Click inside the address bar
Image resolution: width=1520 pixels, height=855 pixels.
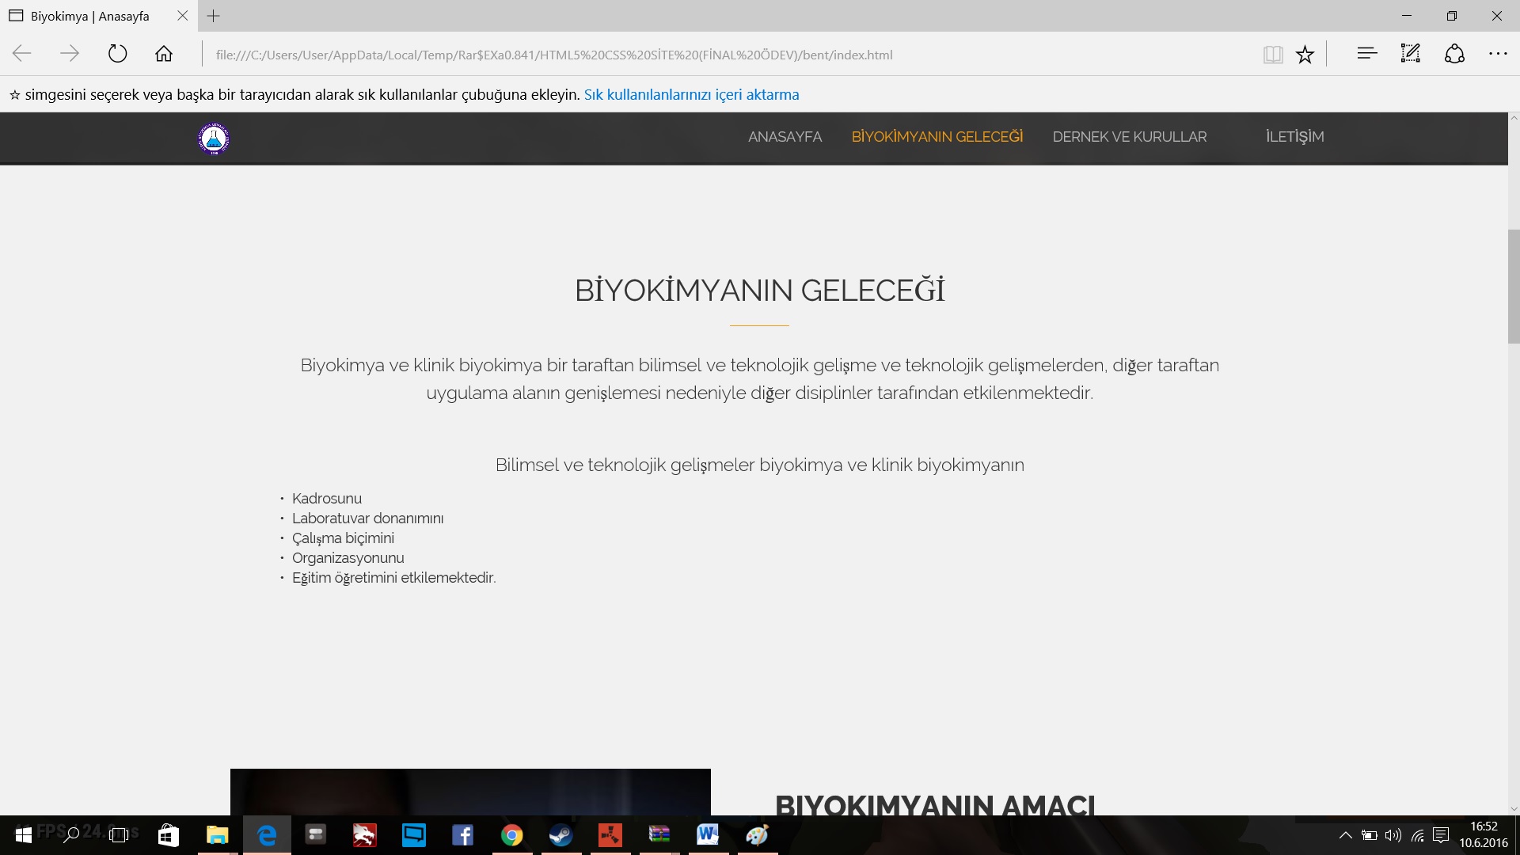(554, 54)
